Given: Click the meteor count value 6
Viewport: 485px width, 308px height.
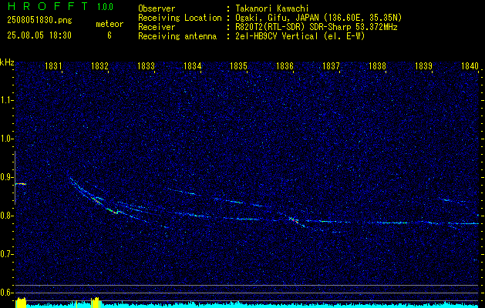Looking at the screenshot, I should click(x=109, y=35).
